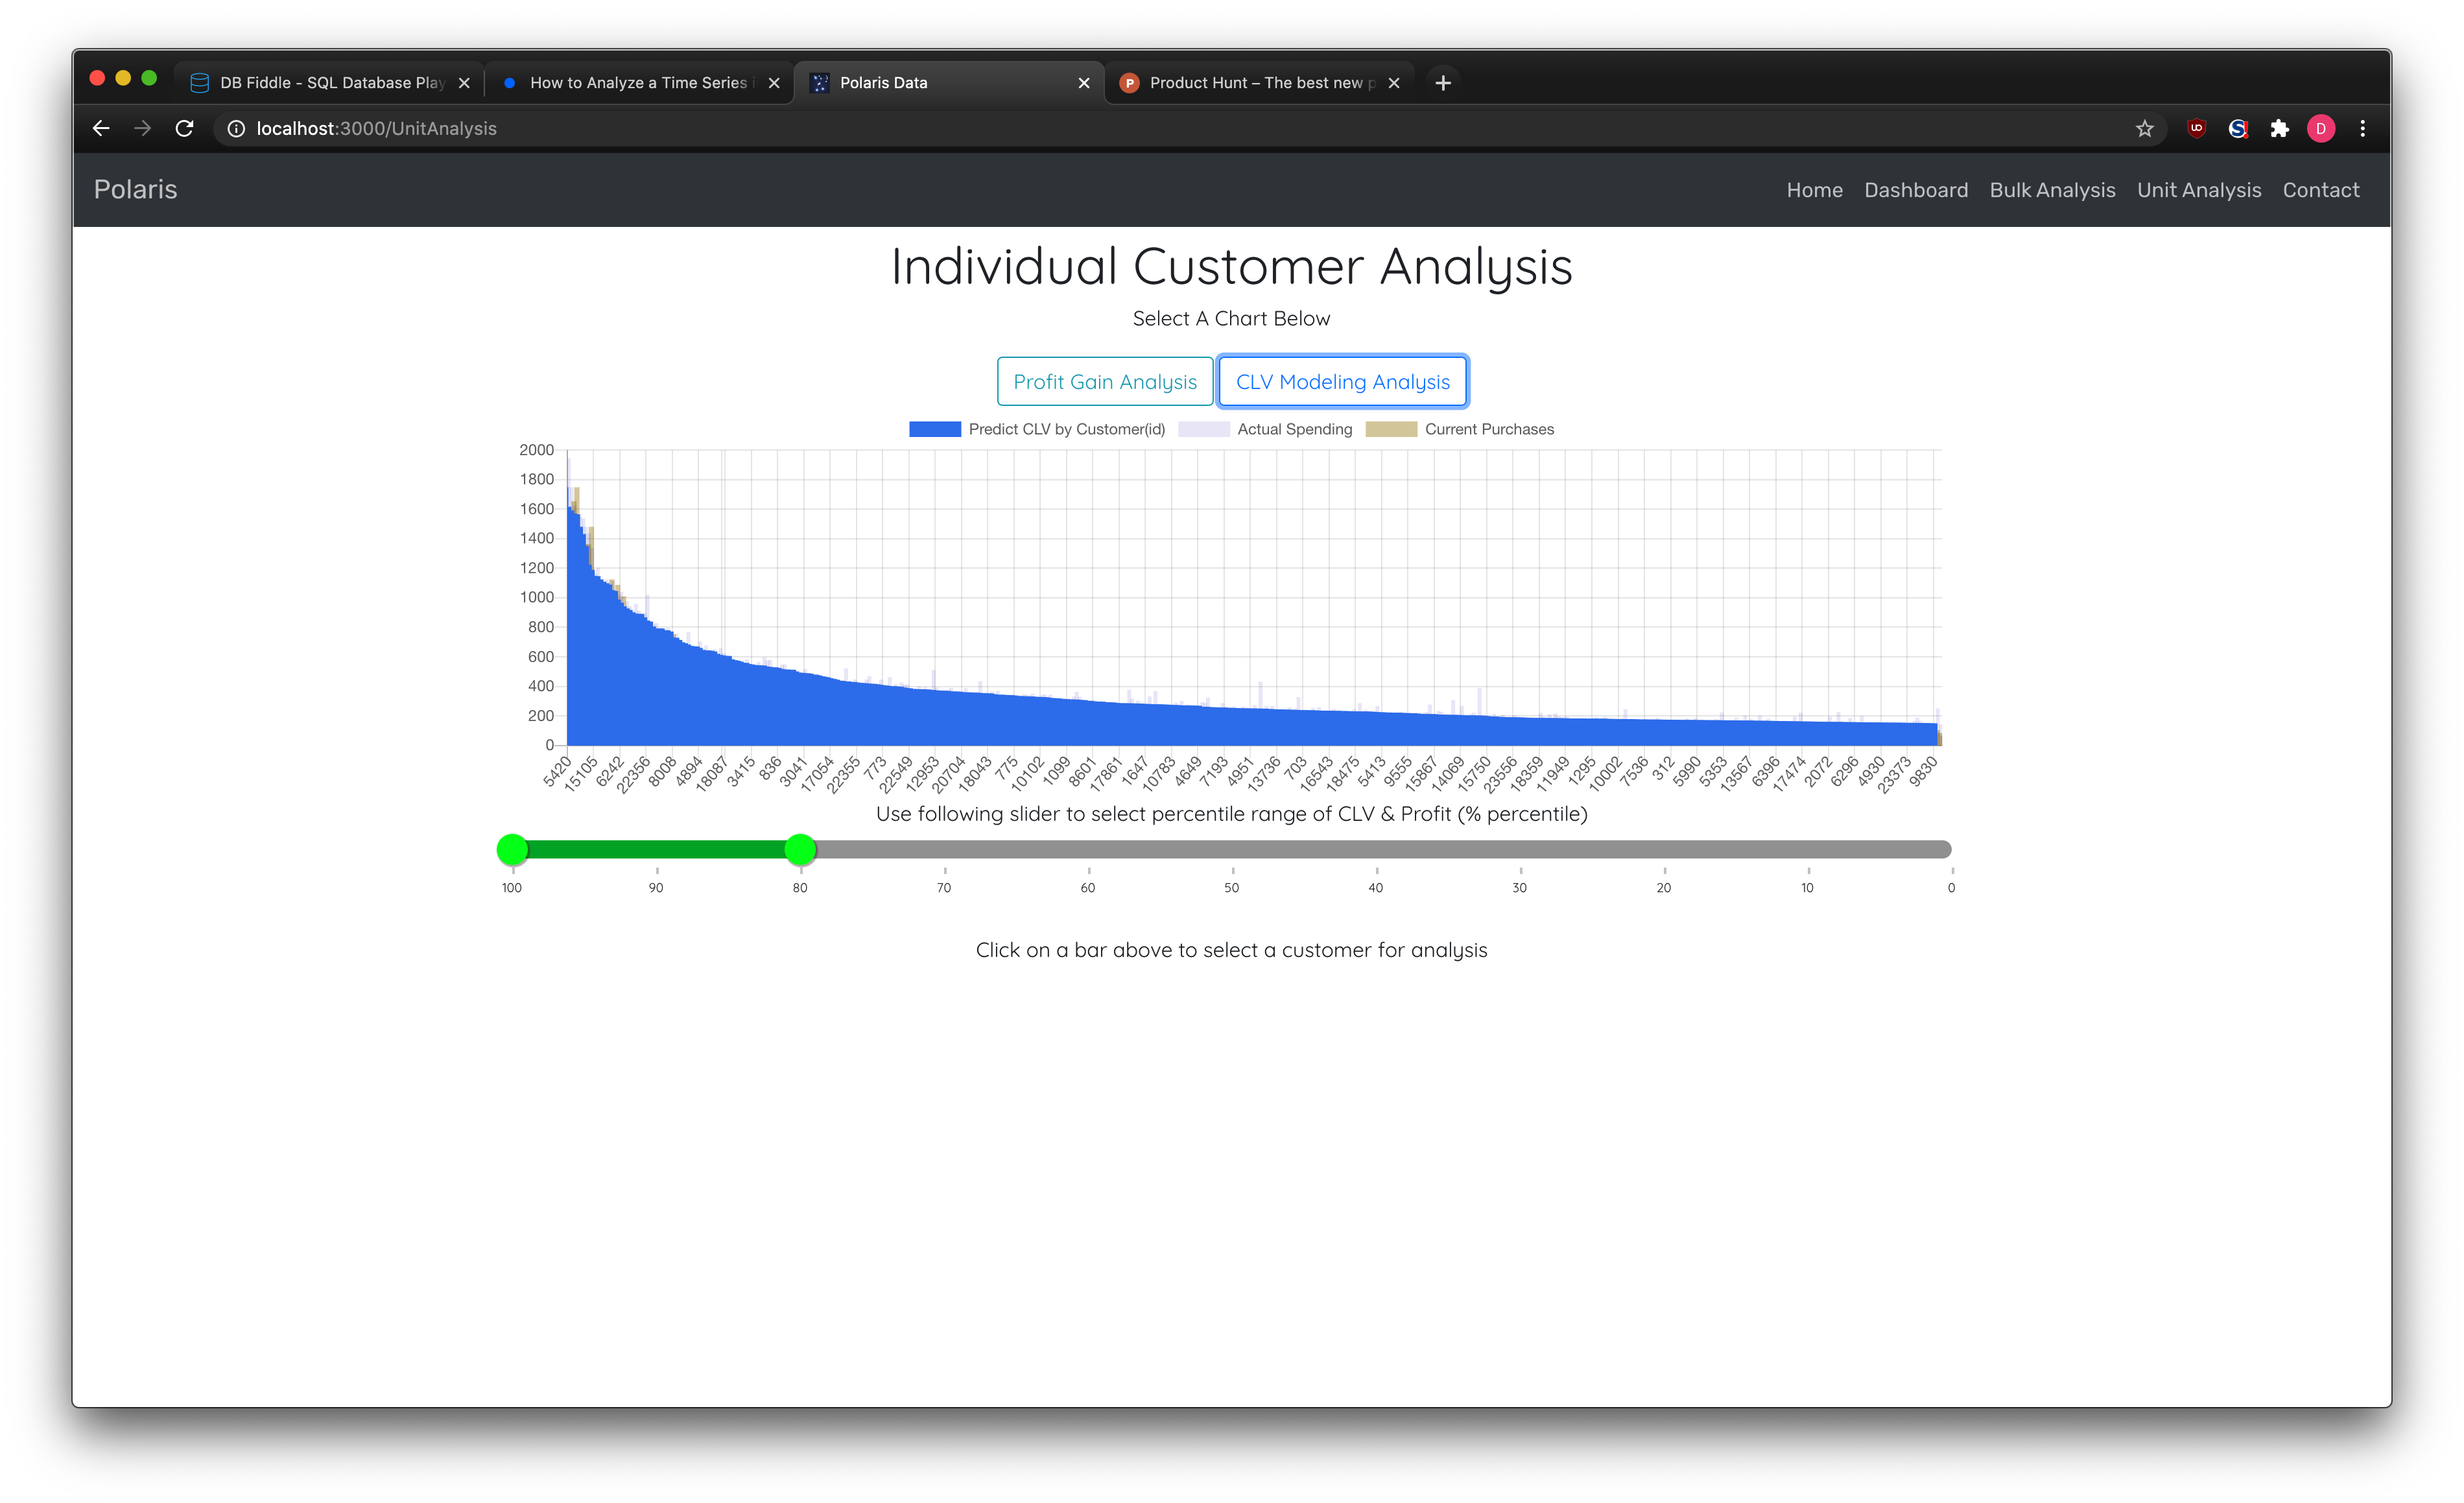Image resolution: width=2464 pixels, height=1503 pixels.
Task: Close the How to Analyze tab
Action: (774, 83)
